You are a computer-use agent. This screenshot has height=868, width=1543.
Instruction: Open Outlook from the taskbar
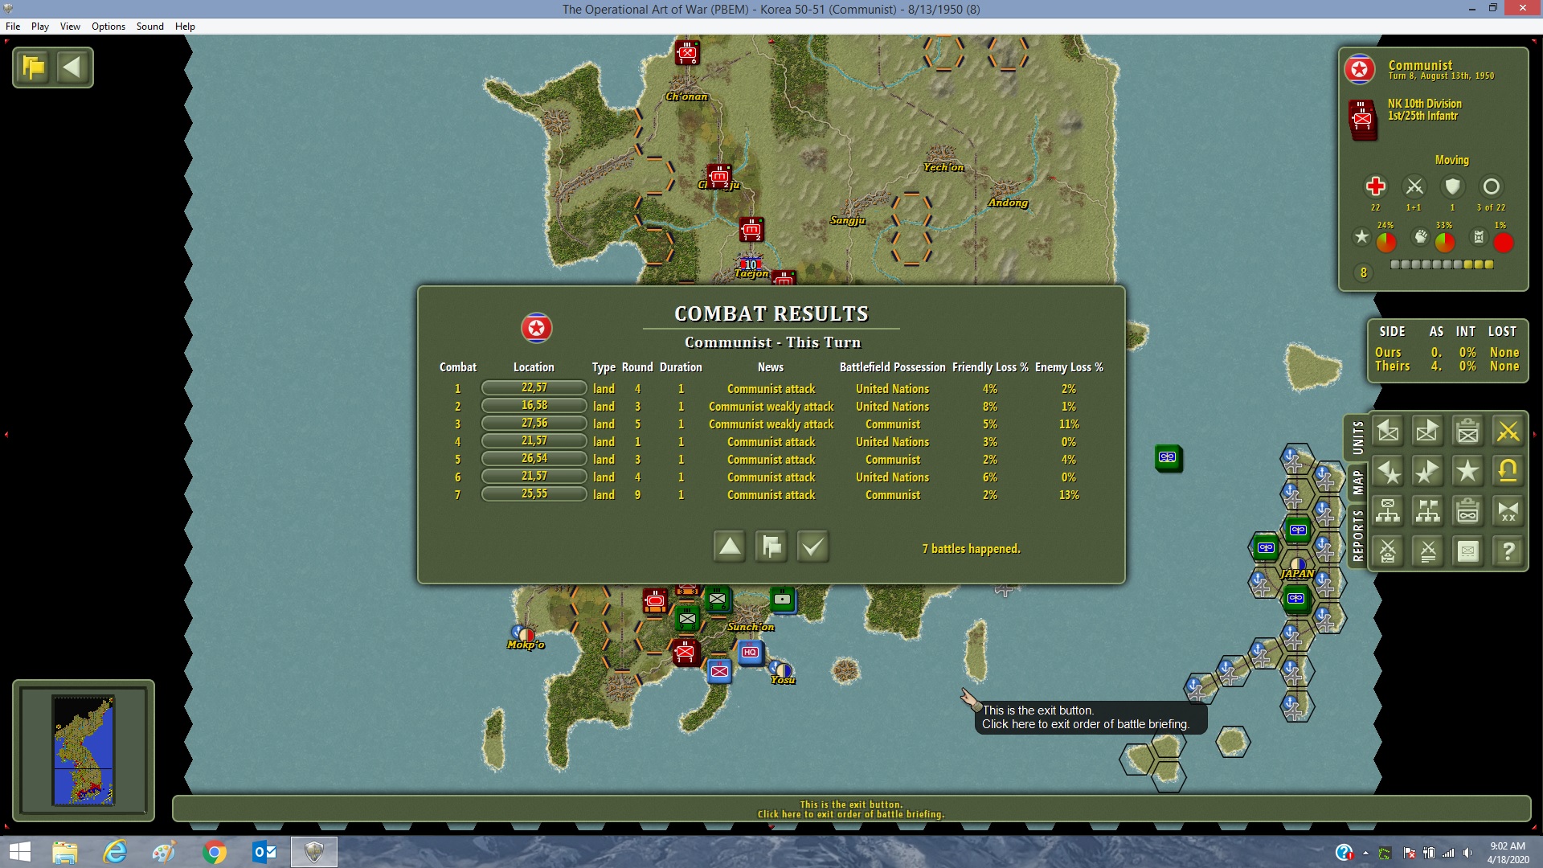coord(264,852)
